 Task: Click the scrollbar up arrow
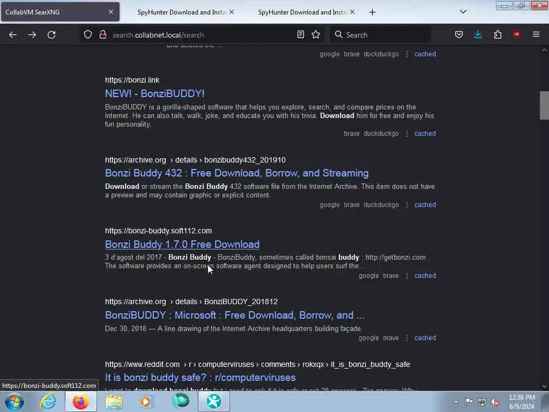[x=544, y=50]
